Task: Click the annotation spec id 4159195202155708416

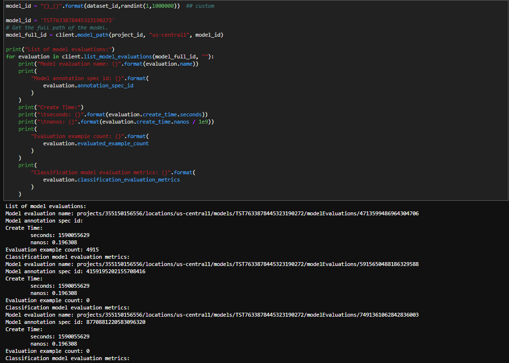Action: tap(115, 271)
